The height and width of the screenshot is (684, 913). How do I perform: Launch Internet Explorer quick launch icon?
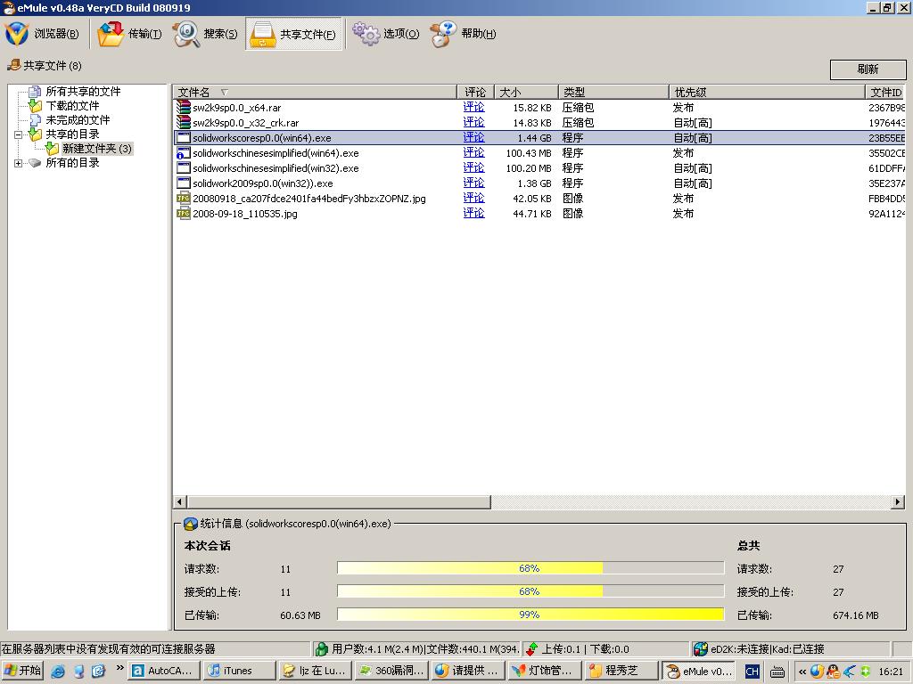click(58, 672)
